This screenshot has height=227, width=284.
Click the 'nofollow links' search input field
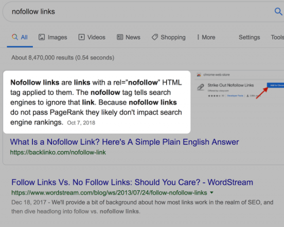pos(138,12)
